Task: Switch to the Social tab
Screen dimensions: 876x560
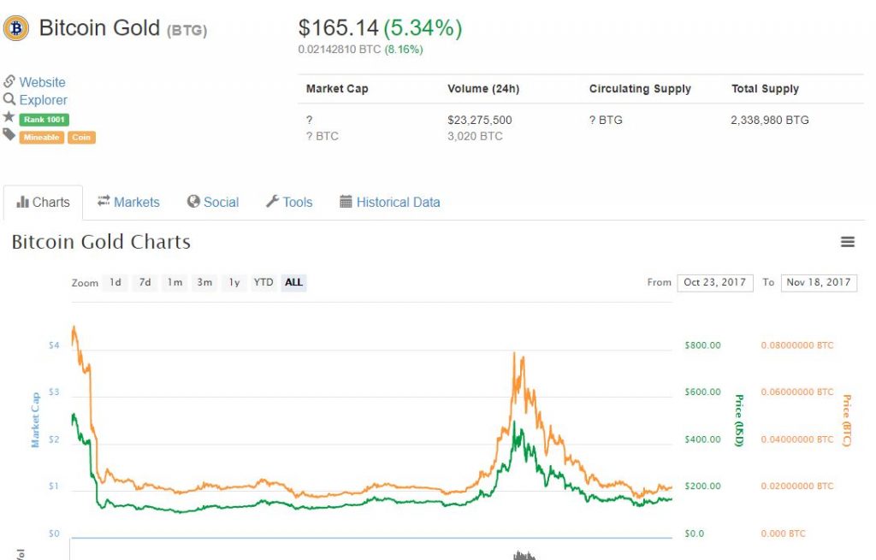Action: pyautogui.click(x=213, y=202)
